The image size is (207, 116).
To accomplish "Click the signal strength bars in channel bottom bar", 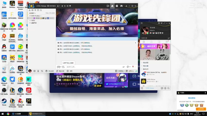I will click(136, 71).
